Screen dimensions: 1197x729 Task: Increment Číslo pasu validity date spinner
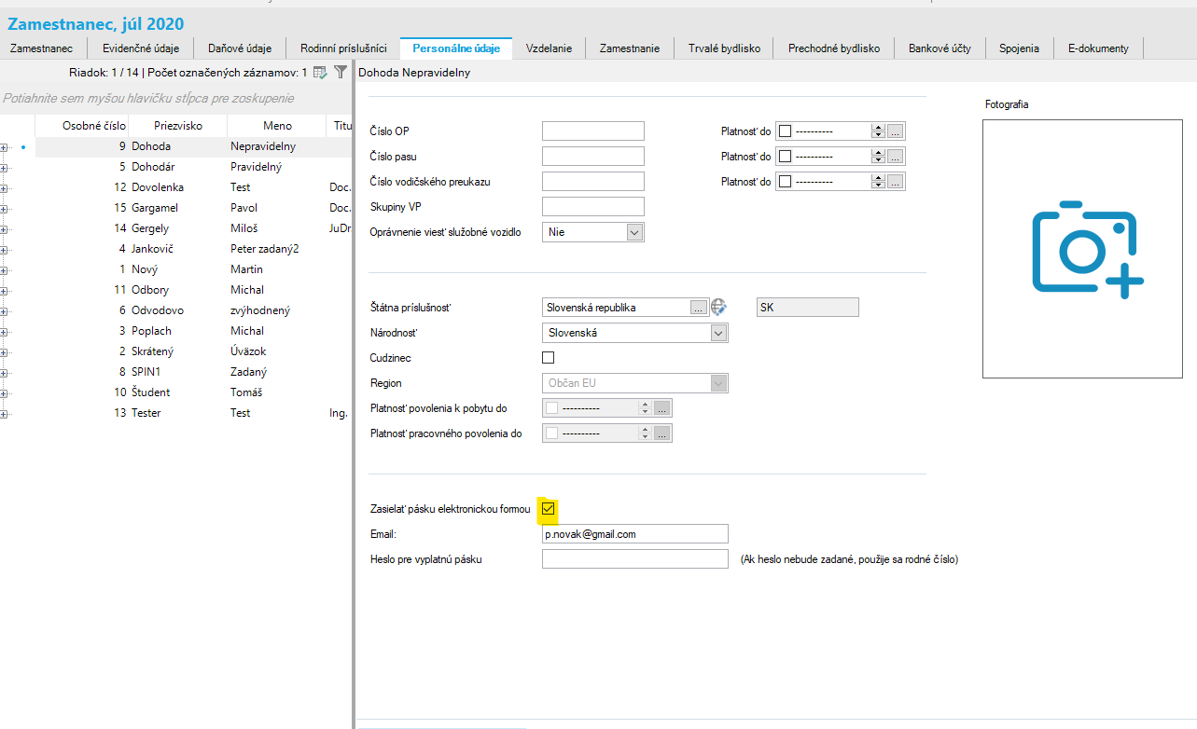877,152
